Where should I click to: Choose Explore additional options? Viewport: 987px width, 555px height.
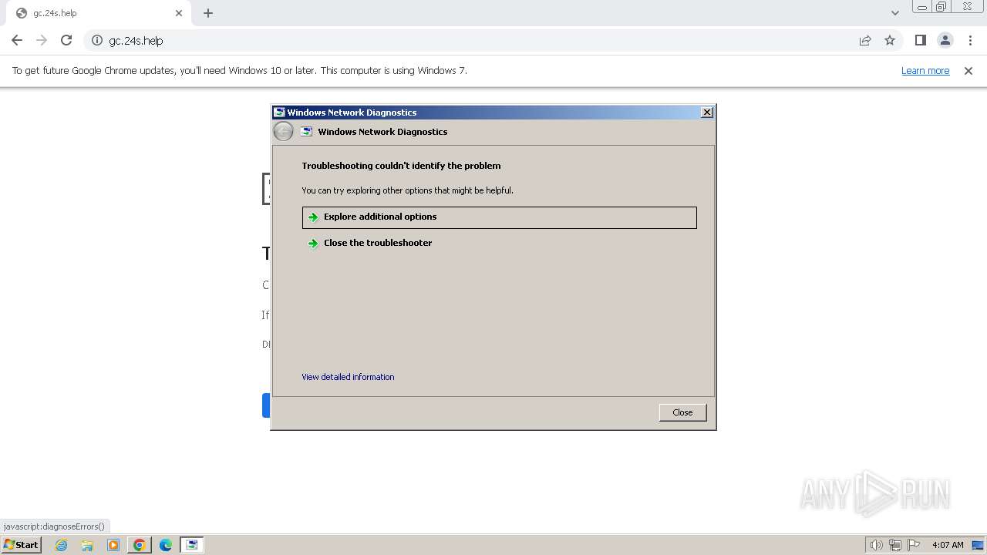coord(499,217)
